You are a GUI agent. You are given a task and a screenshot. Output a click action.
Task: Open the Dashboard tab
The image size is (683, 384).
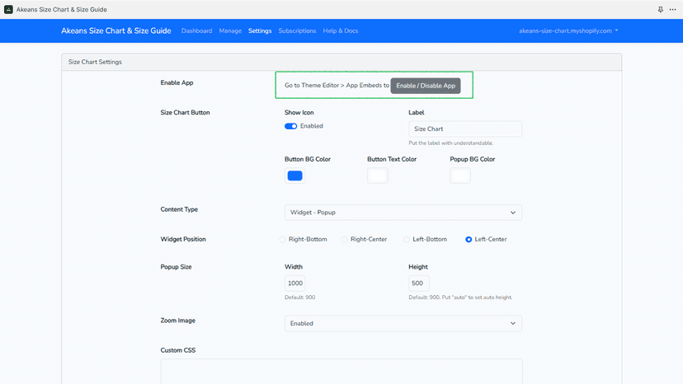tap(196, 31)
